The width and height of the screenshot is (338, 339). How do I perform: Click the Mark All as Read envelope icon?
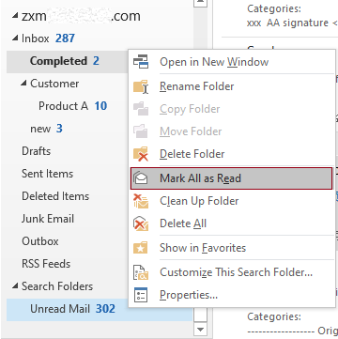pos(141,178)
